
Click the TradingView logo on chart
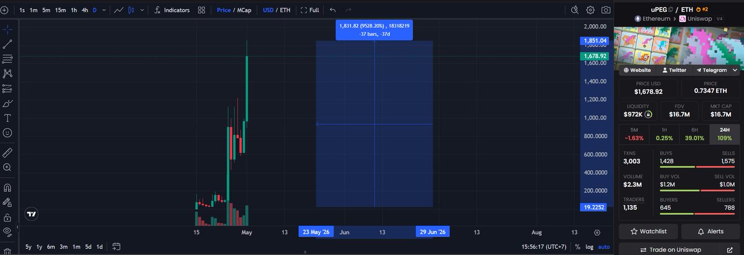point(30,214)
